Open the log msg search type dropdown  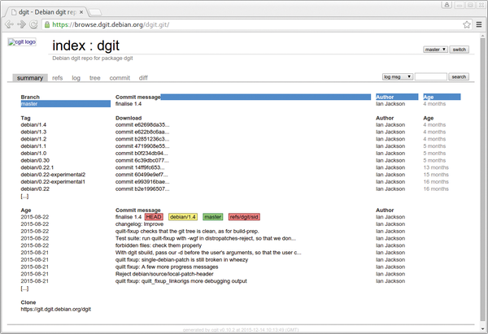pyautogui.click(x=398, y=77)
